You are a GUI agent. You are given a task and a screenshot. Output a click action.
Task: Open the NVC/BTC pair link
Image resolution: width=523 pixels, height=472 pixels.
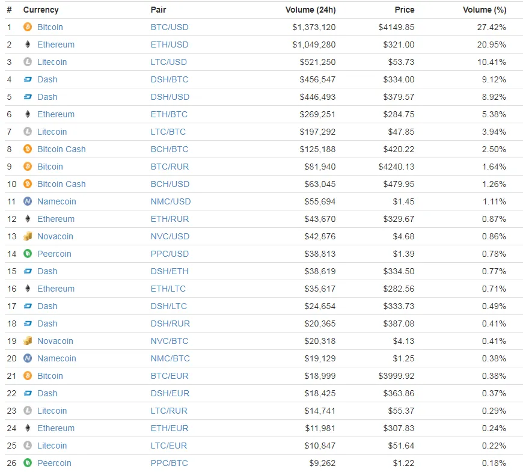(170, 341)
